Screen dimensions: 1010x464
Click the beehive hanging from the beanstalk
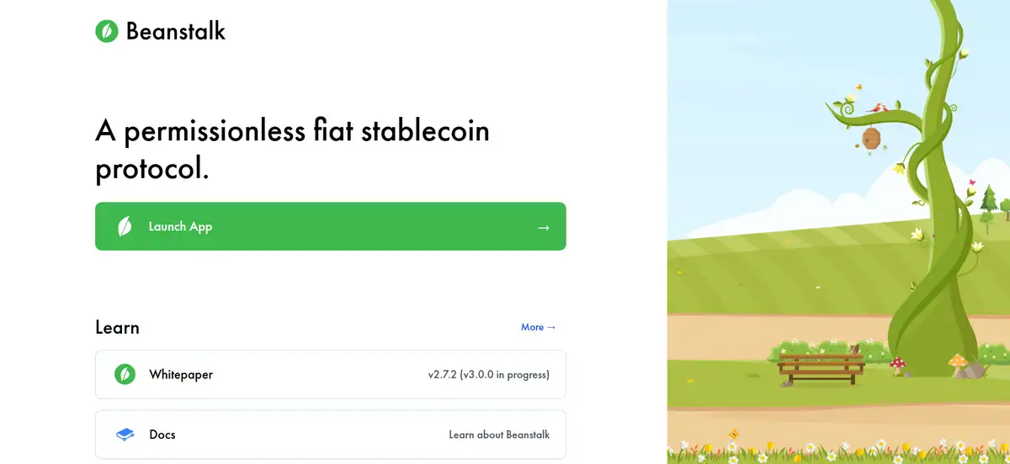(x=871, y=137)
